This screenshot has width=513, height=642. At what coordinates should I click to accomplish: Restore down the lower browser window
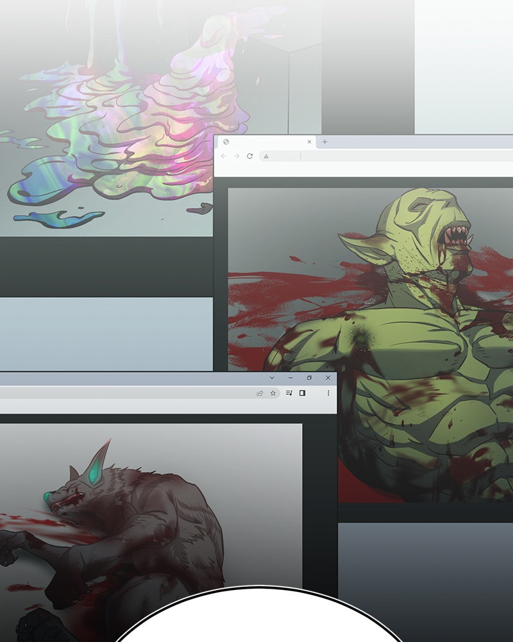pyautogui.click(x=309, y=377)
